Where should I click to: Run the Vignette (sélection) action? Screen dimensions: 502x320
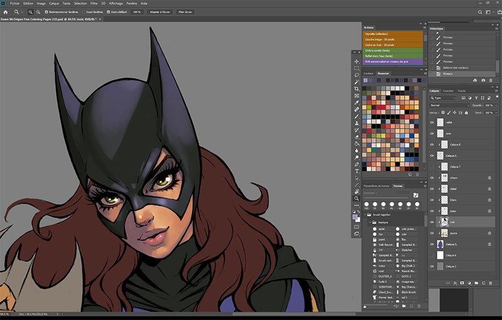pos(393,34)
